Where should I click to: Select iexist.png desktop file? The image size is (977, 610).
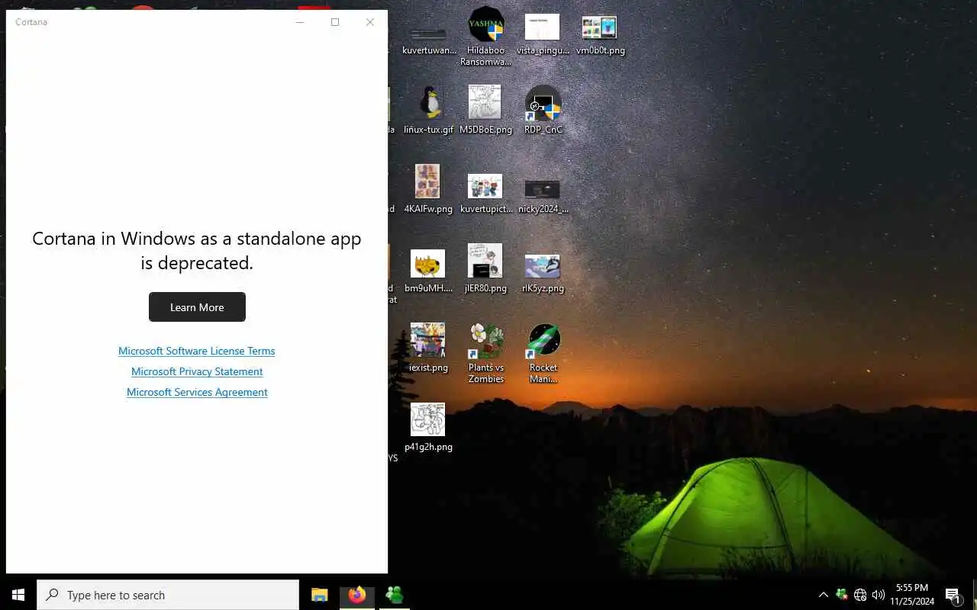(428, 348)
